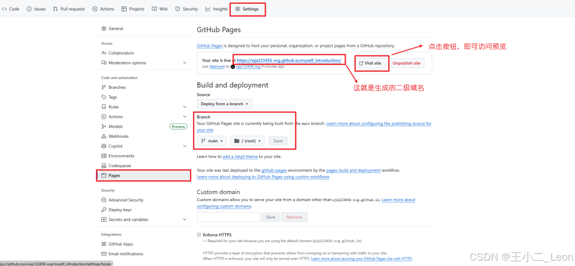Click the Models icon in sidebar
The width and height of the screenshot is (575, 266).
104,127
